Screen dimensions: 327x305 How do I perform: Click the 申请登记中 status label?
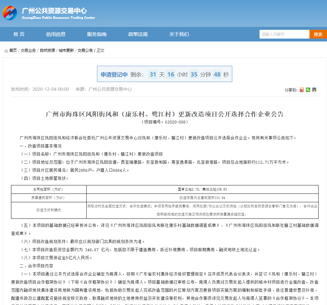click(114, 74)
